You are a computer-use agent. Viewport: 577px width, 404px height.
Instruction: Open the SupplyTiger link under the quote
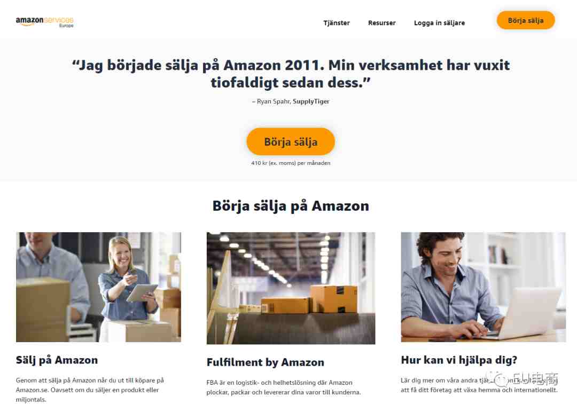(x=311, y=101)
